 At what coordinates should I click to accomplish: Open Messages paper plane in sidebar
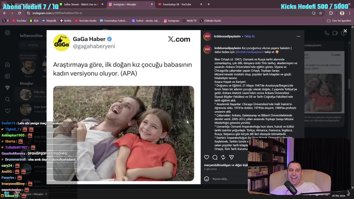7,88
